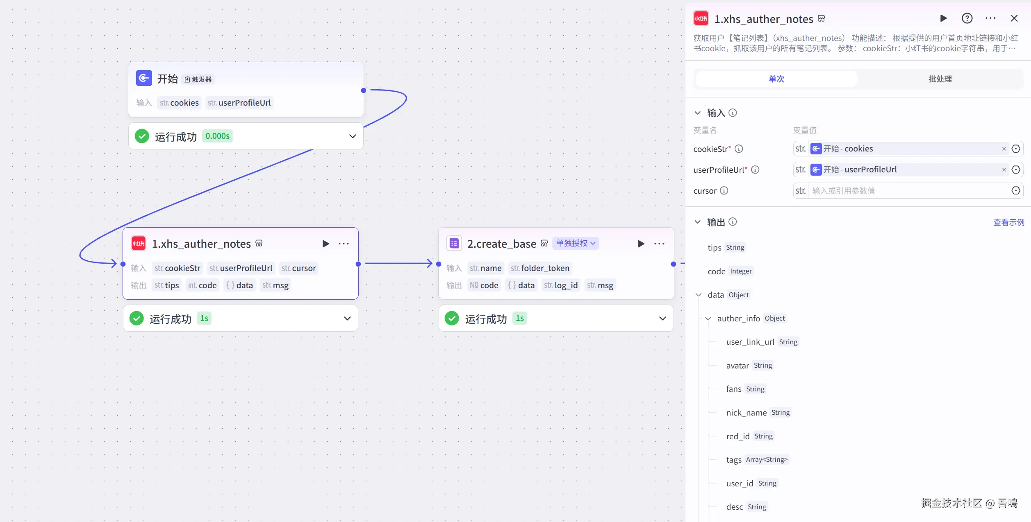Screen dimensions: 1031x522
Task: Collapse the 输入 section
Action: pos(698,113)
